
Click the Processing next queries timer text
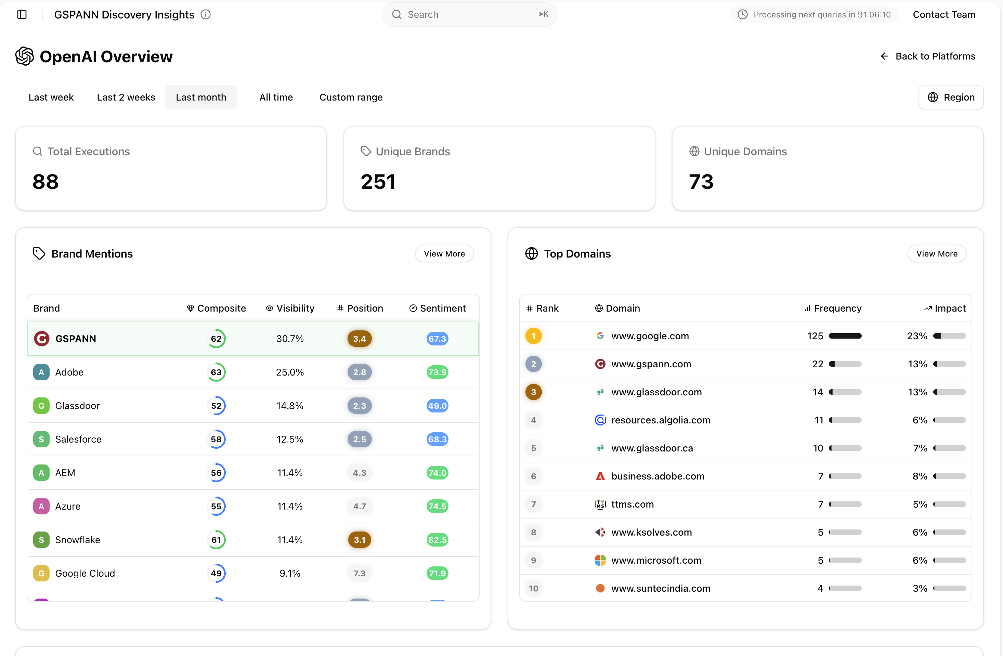click(822, 14)
